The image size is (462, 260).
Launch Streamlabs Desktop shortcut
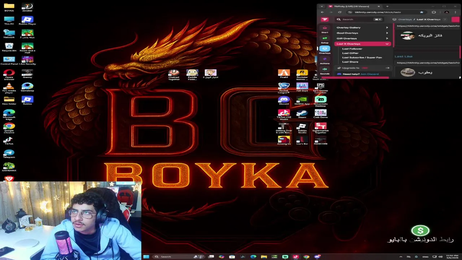click(321, 102)
